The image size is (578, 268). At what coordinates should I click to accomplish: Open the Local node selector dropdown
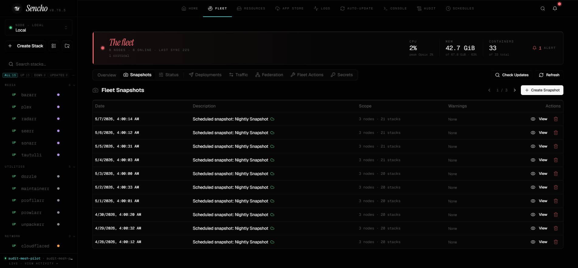point(39,28)
